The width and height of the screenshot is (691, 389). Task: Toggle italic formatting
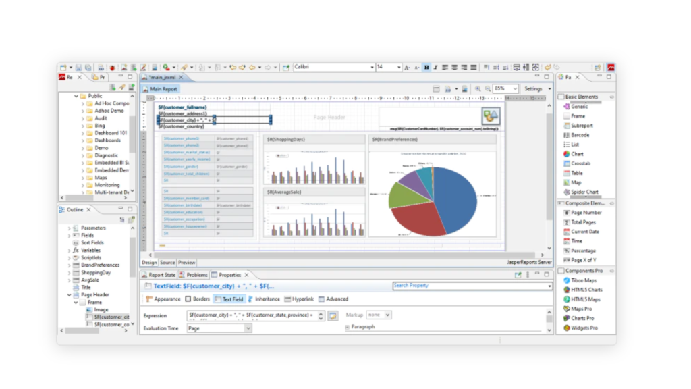coord(435,68)
